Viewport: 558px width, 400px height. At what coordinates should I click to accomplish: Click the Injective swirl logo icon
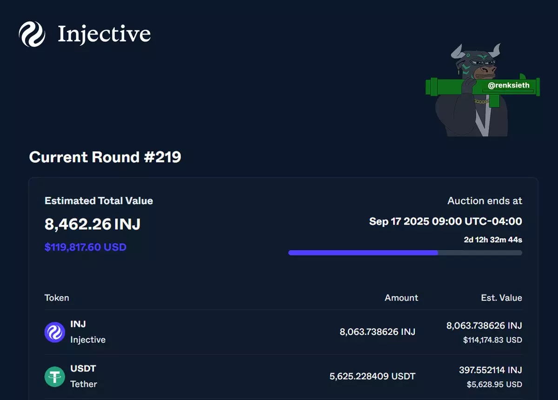coord(32,34)
